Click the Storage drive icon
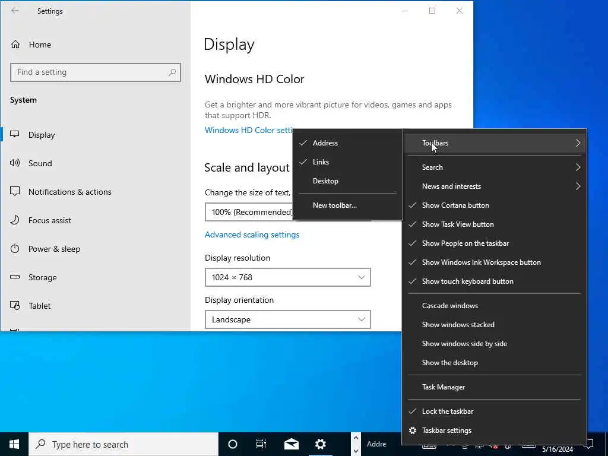 click(x=15, y=277)
